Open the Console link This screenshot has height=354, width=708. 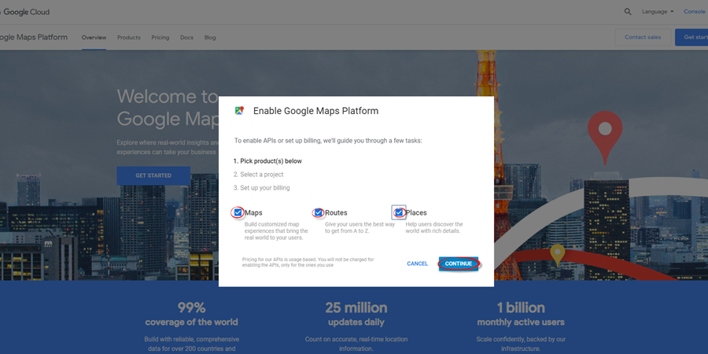(x=695, y=12)
